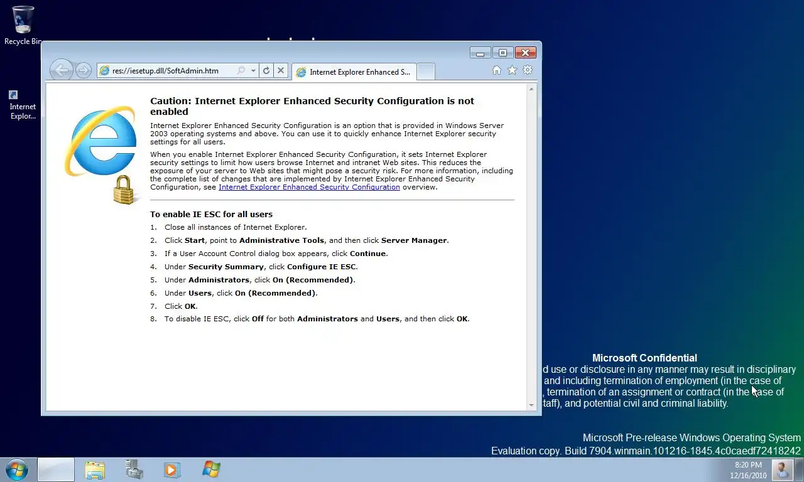
Task: Click the Caution heading on the page
Action: (312, 106)
